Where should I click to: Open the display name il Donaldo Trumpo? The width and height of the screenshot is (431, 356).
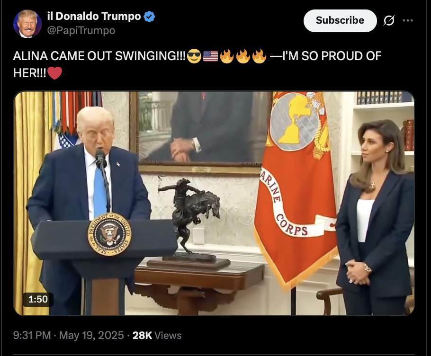pos(94,17)
